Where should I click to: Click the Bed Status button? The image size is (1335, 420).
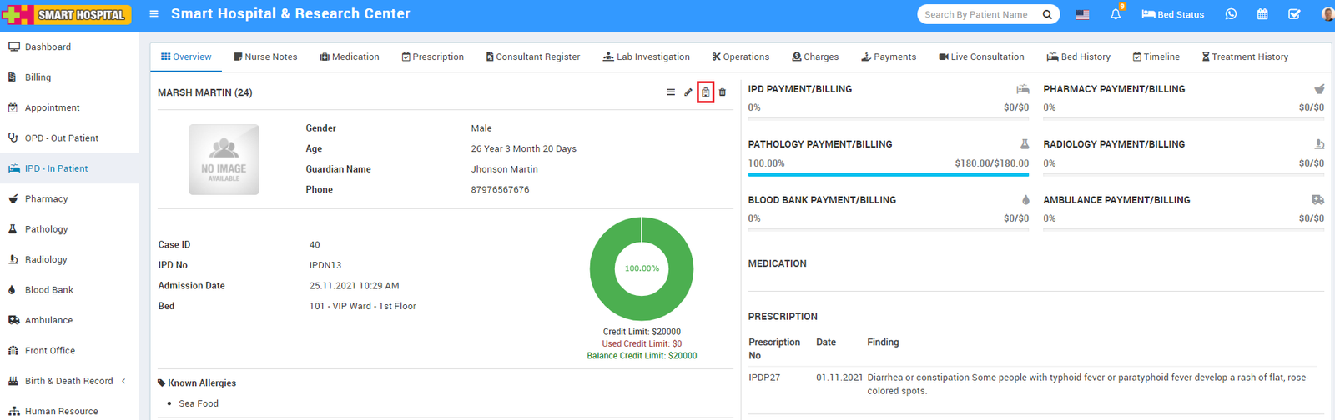tap(1173, 14)
